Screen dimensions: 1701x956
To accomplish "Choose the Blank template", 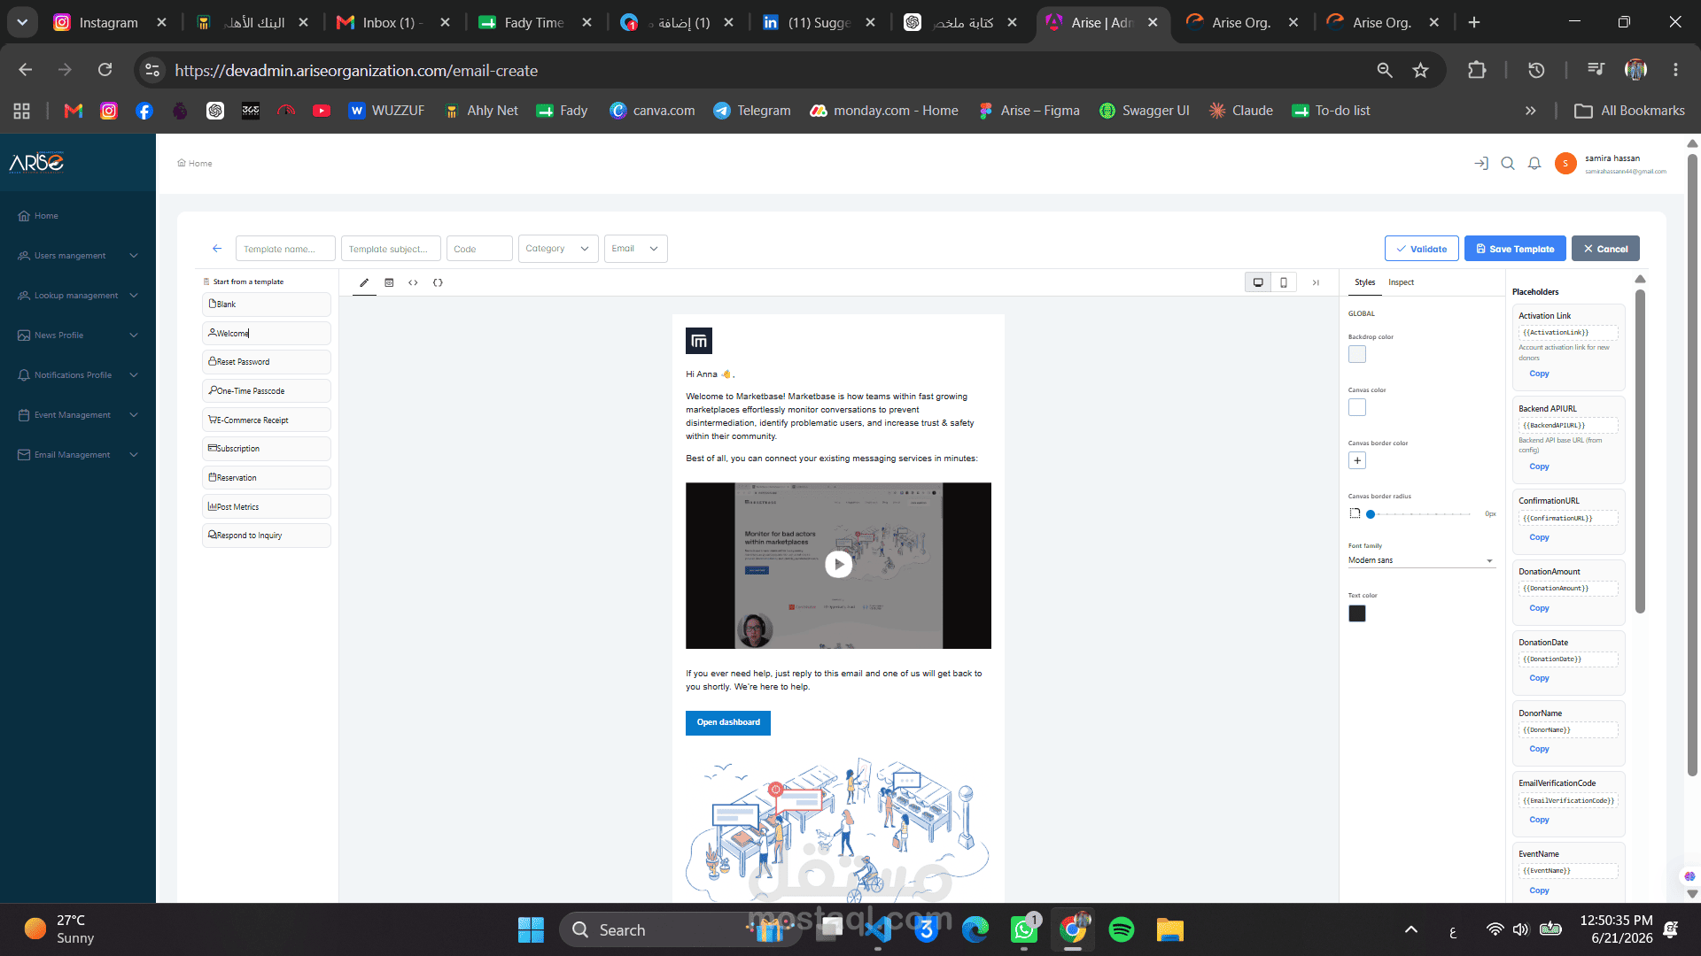I will tap(267, 305).
